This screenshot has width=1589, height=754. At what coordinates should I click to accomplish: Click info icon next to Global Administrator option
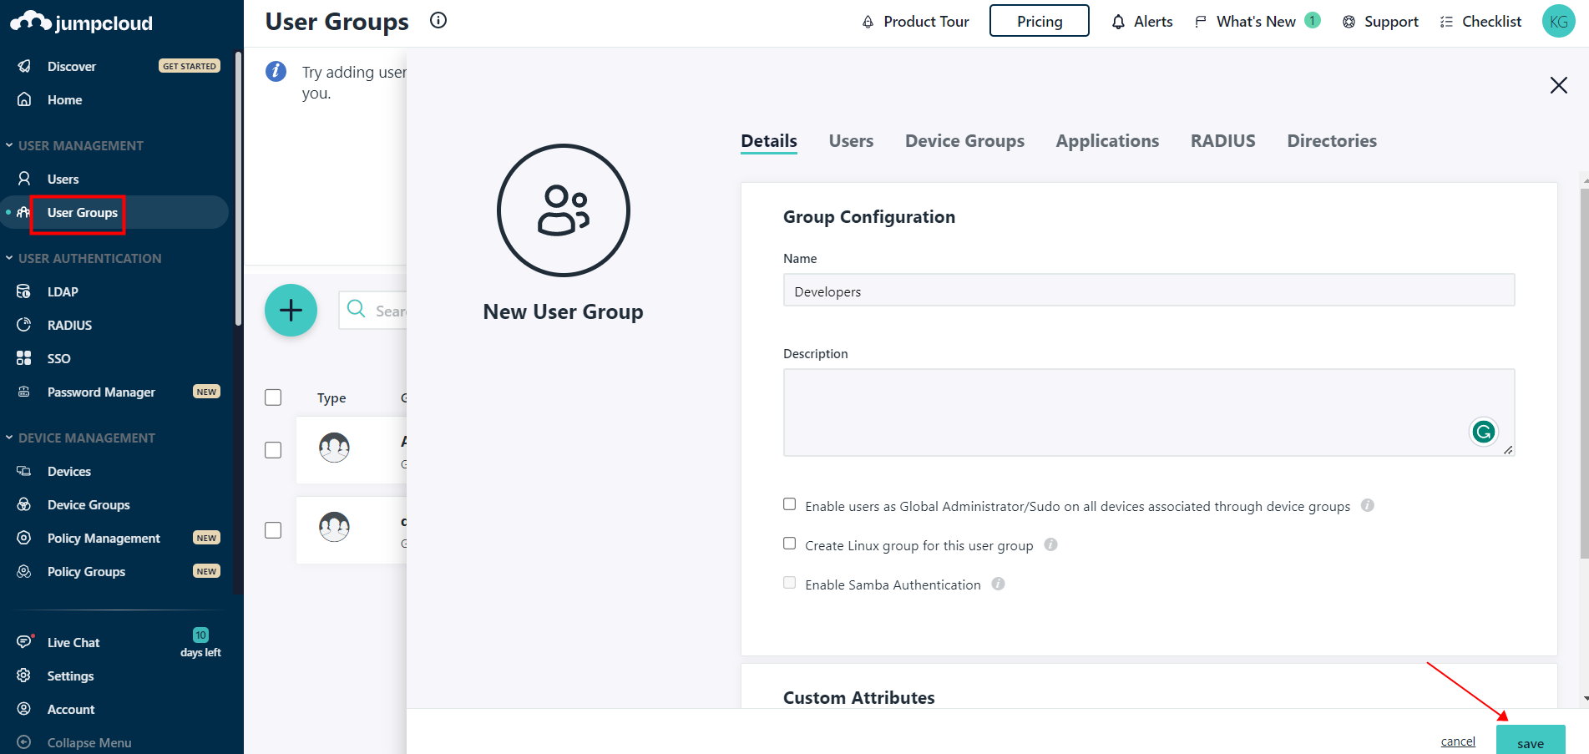(1367, 505)
